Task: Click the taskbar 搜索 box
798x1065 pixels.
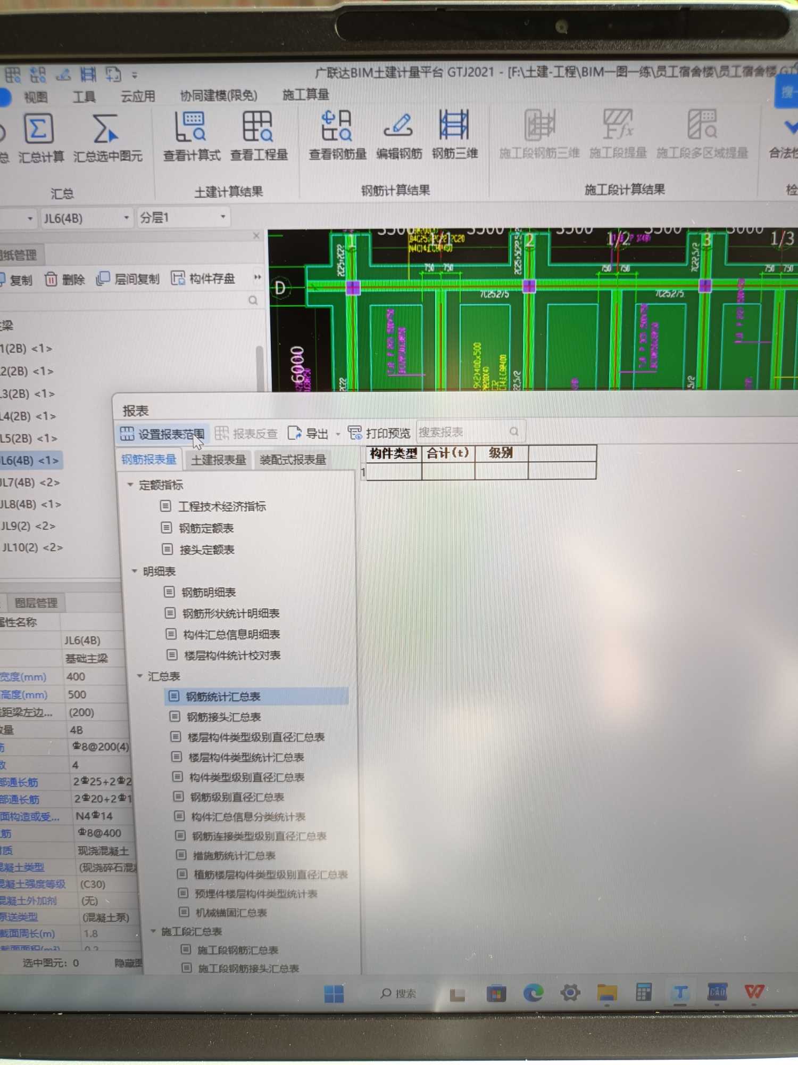Action: [398, 993]
